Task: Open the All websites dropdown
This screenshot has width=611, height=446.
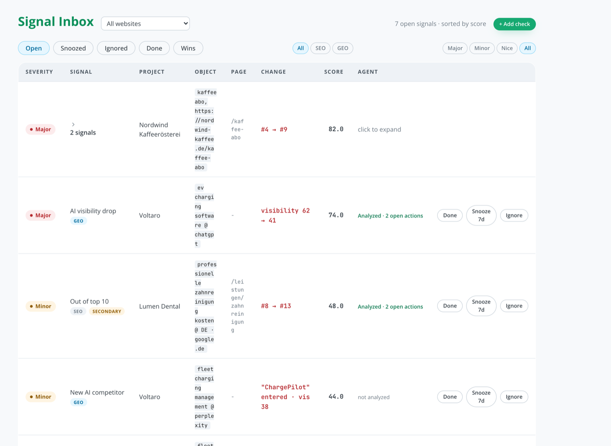Action: click(x=145, y=24)
